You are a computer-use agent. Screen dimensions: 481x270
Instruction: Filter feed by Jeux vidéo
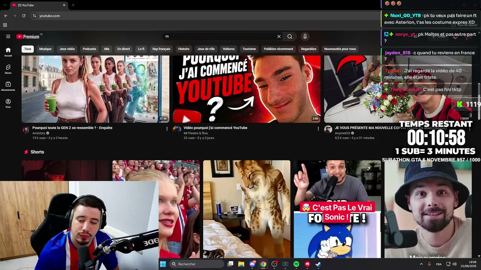tap(67, 49)
